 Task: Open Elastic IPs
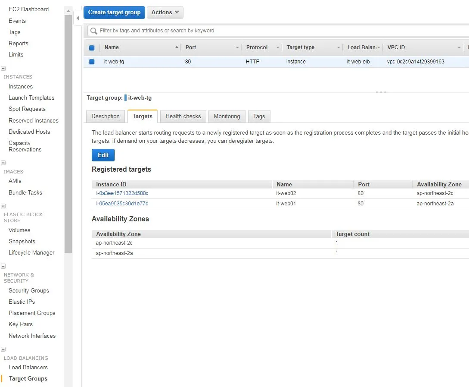[x=22, y=302]
